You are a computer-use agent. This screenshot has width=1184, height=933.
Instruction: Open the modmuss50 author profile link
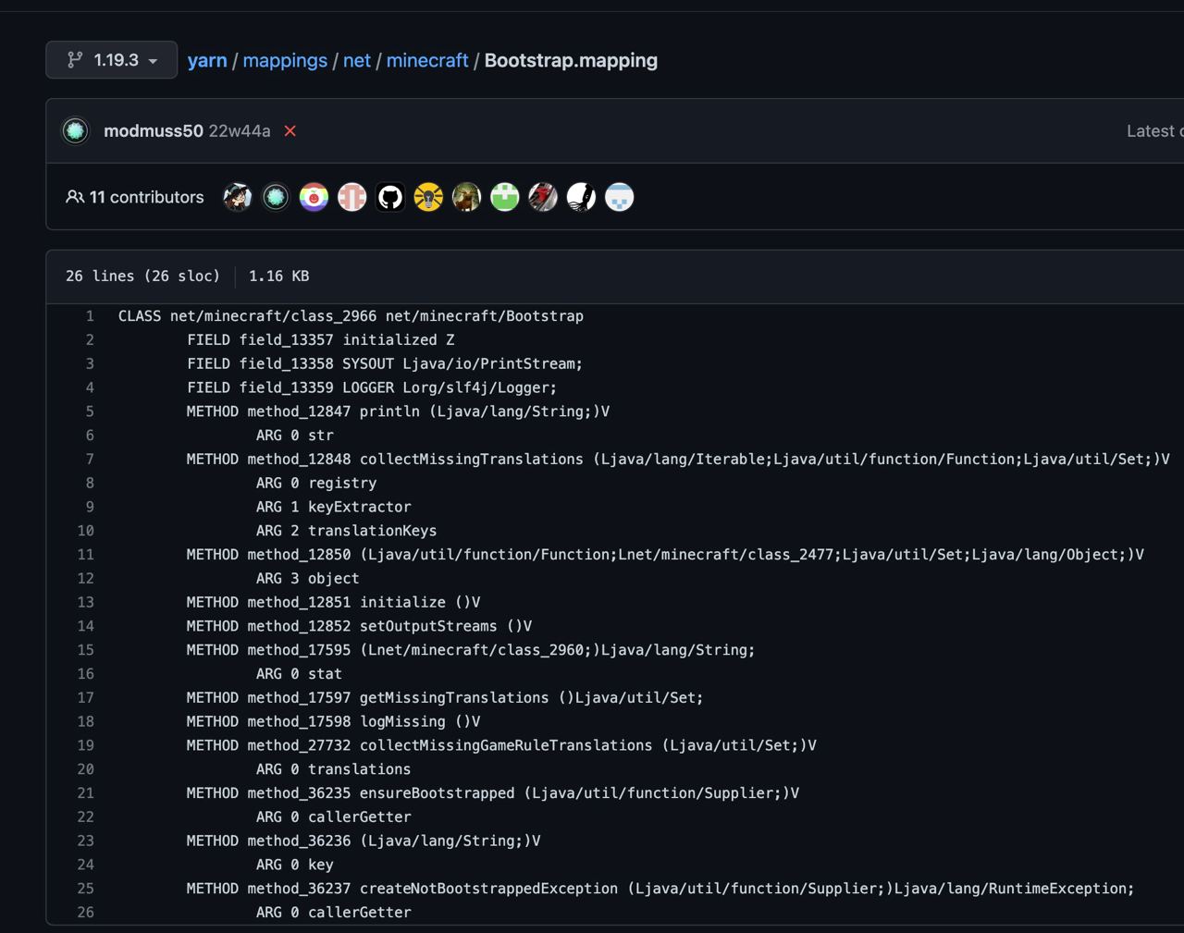click(154, 131)
